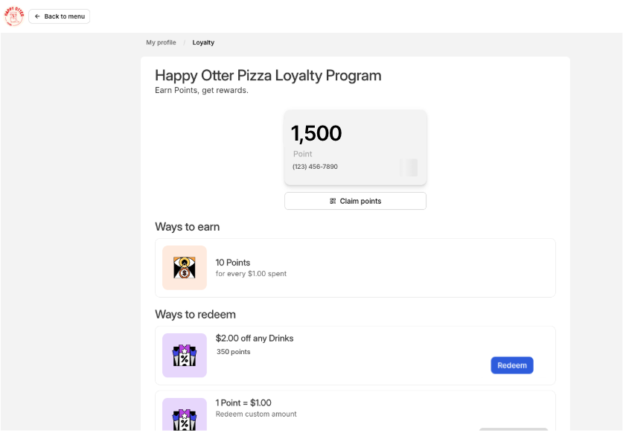
Task: Click the 1,500 points balance
Action: (x=316, y=134)
